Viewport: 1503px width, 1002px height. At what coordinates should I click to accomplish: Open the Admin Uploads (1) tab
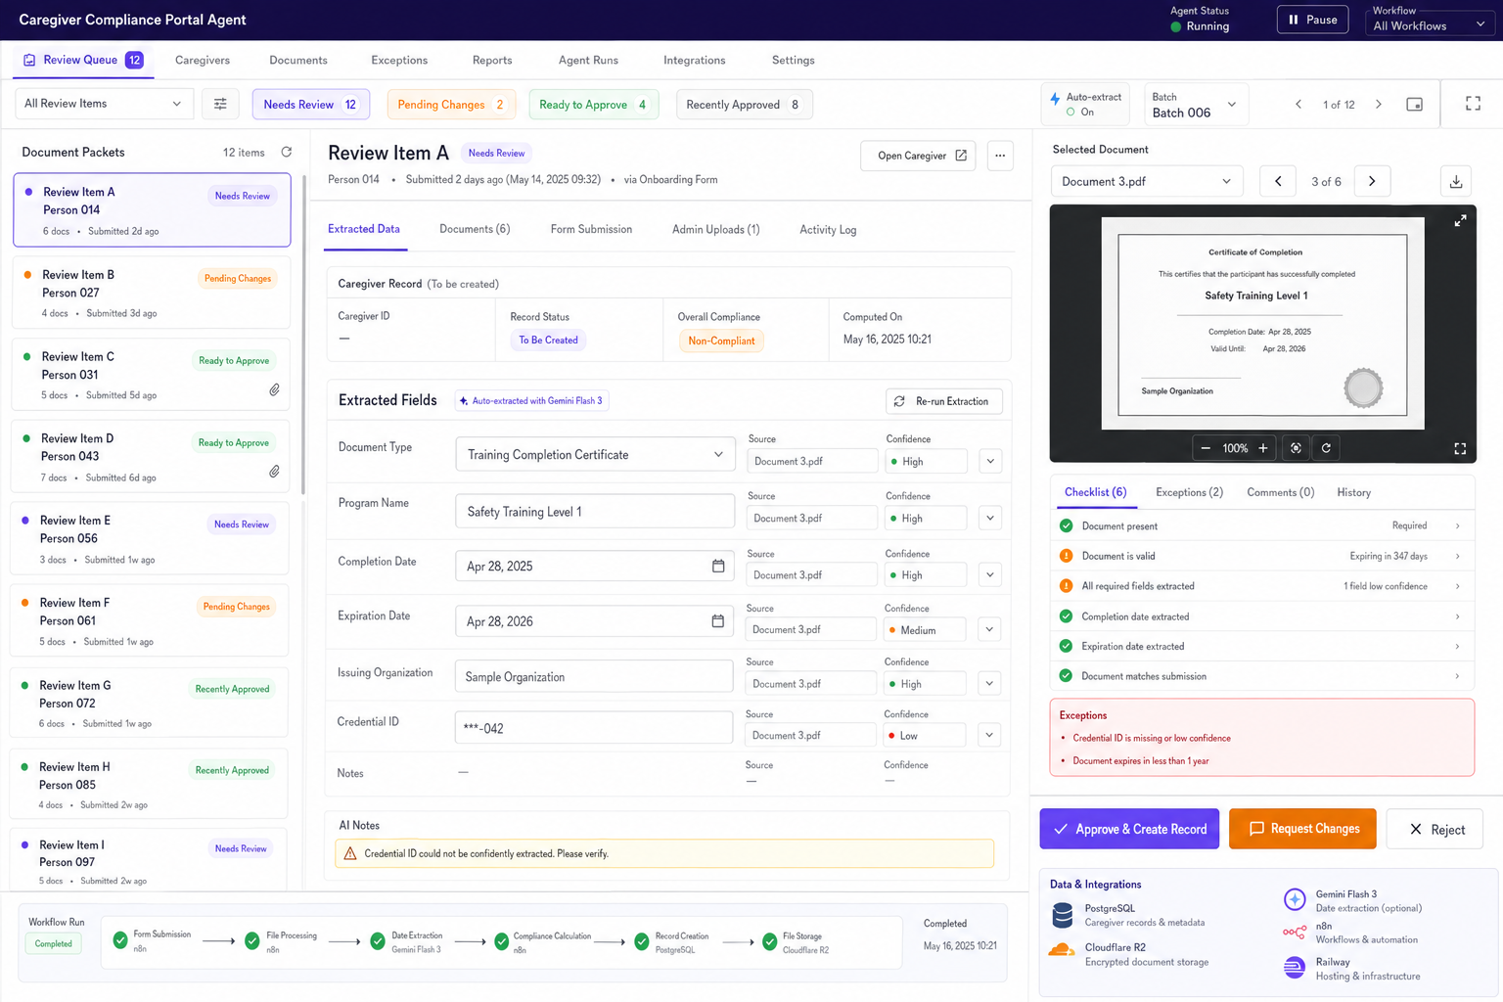tap(715, 229)
